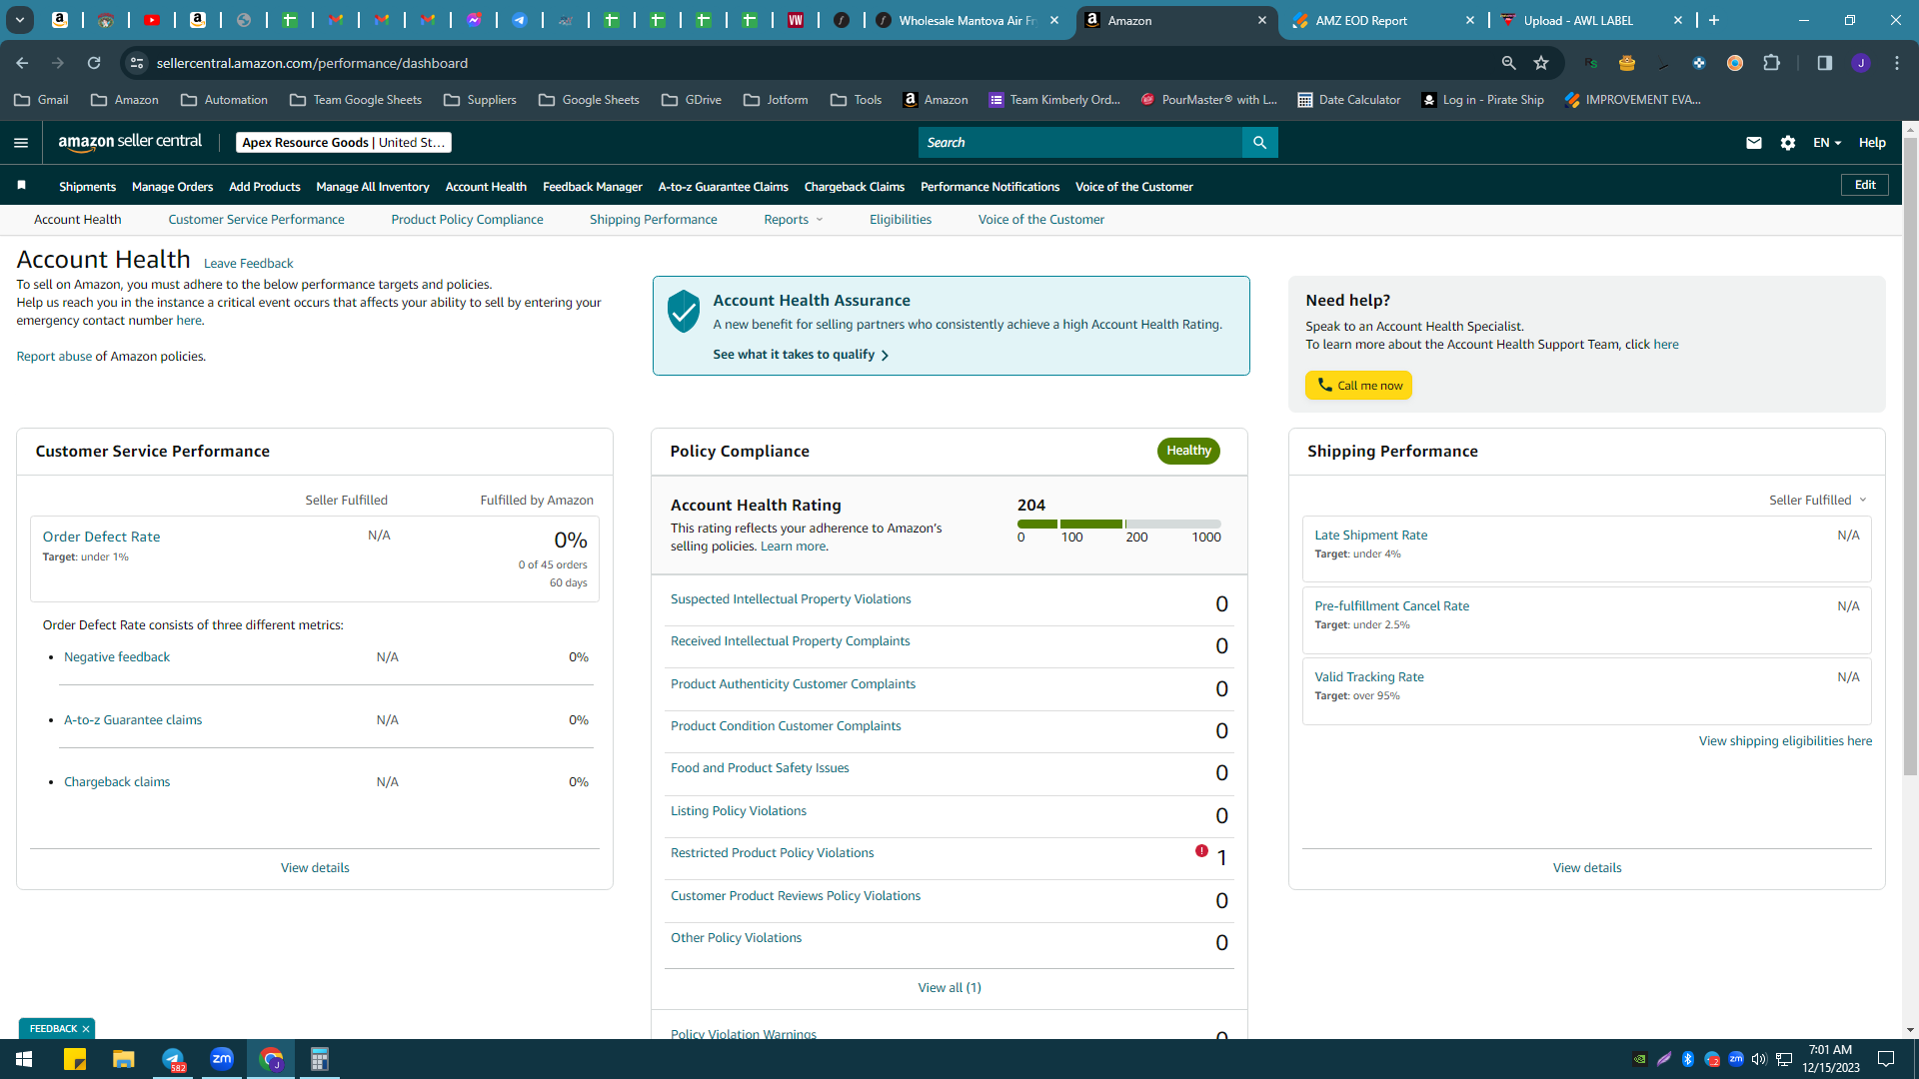This screenshot has height=1079, width=1919.
Task: Open the messages envelope icon
Action: (1753, 143)
